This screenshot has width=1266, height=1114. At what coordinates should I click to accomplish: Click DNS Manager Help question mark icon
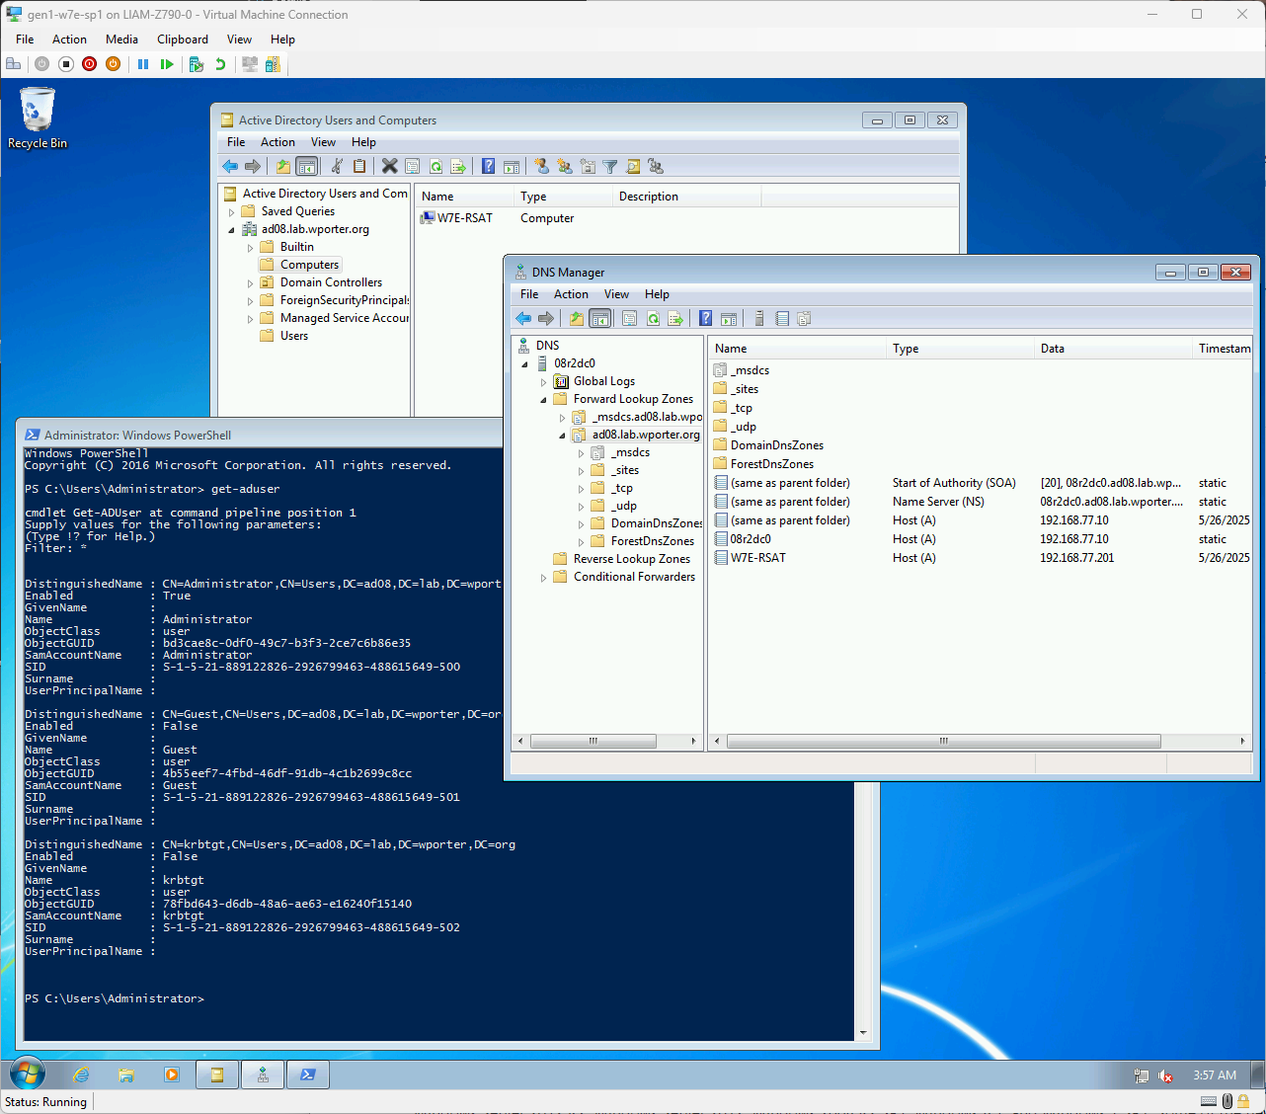pyautogui.click(x=705, y=318)
